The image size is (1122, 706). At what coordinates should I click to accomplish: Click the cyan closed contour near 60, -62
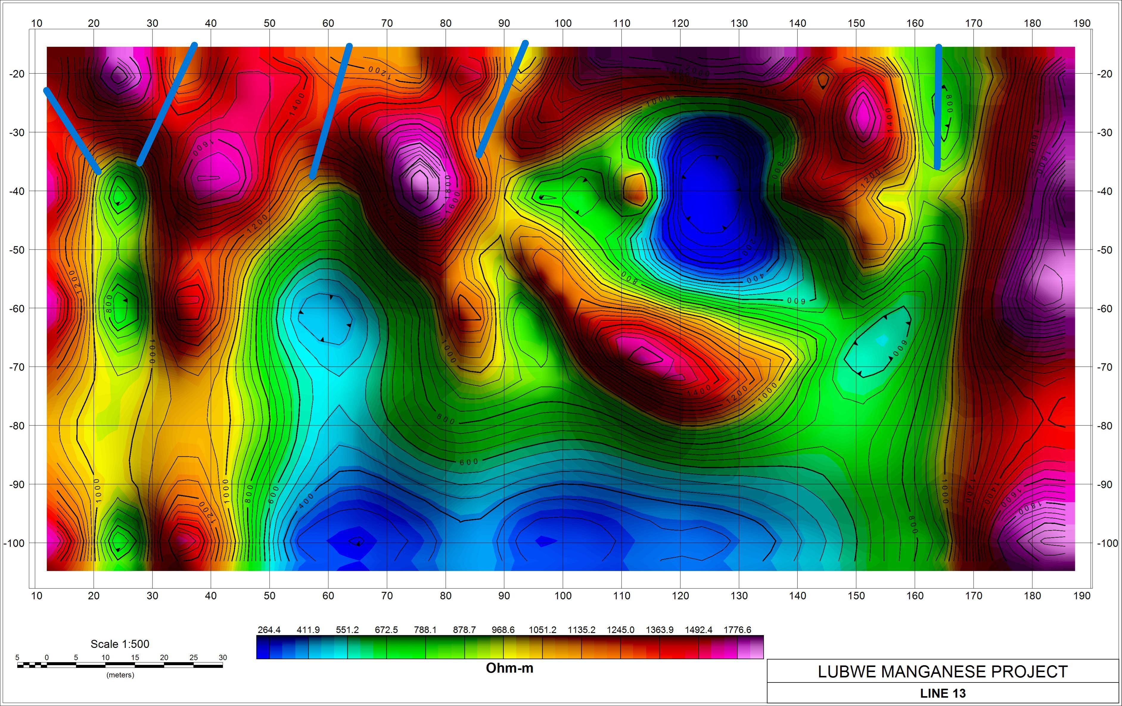(x=325, y=319)
